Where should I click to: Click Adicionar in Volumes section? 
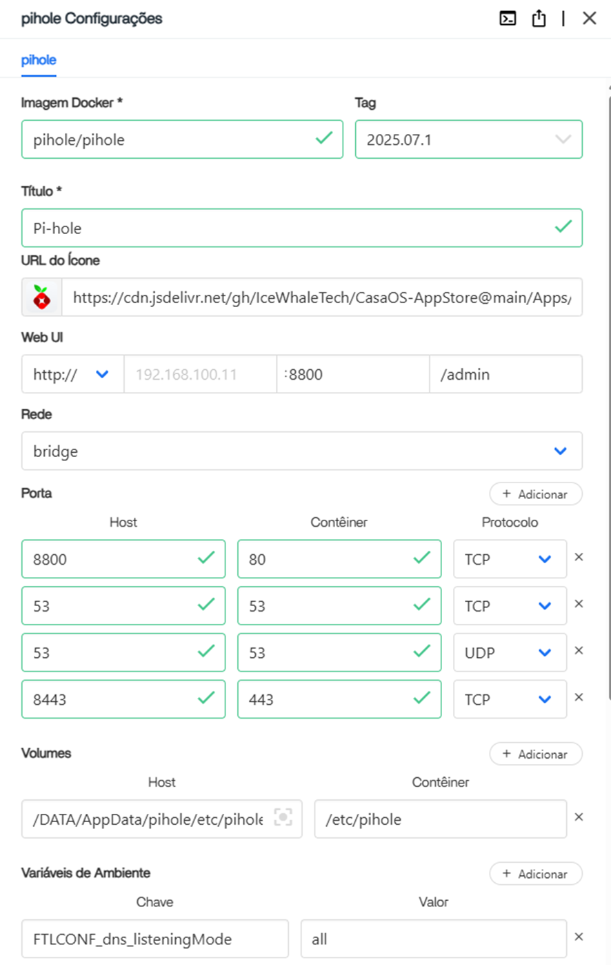(535, 754)
